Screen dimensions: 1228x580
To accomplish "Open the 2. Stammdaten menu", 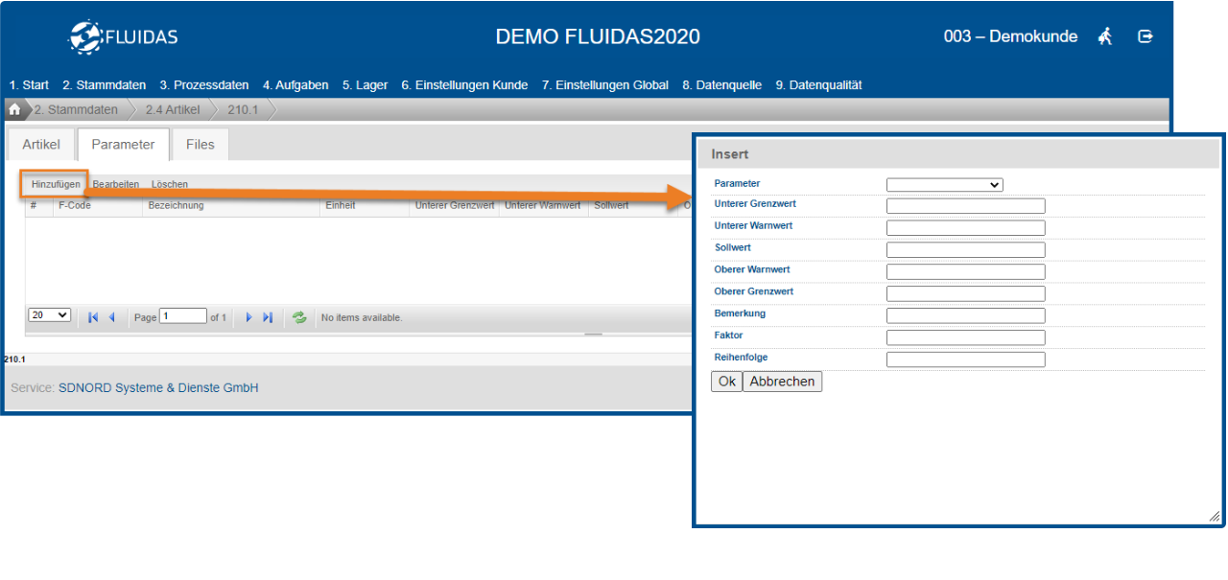I will (x=104, y=85).
